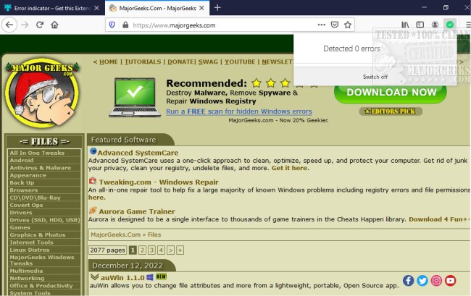471x296 pixels.
Task: Open a new tab with plus button
Action: tap(218, 8)
